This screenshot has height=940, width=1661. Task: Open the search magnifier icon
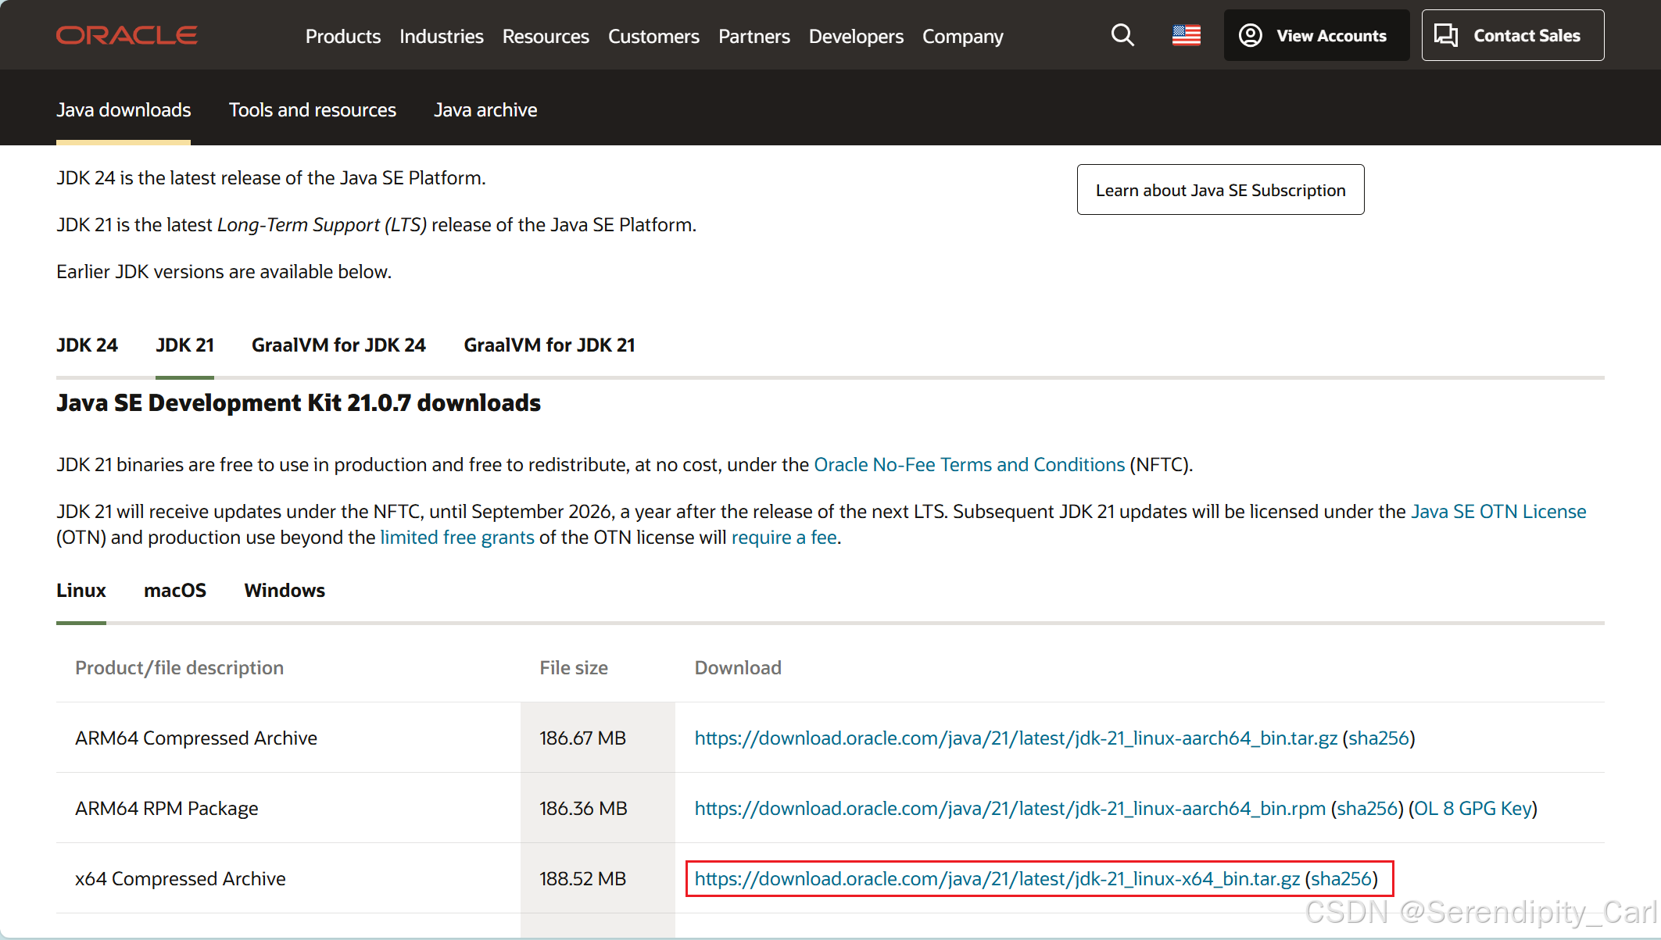[1122, 35]
